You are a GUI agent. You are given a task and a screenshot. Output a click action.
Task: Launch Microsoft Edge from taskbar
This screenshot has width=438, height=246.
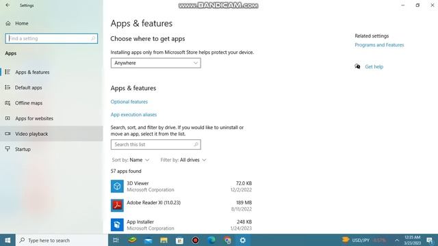click(211, 240)
